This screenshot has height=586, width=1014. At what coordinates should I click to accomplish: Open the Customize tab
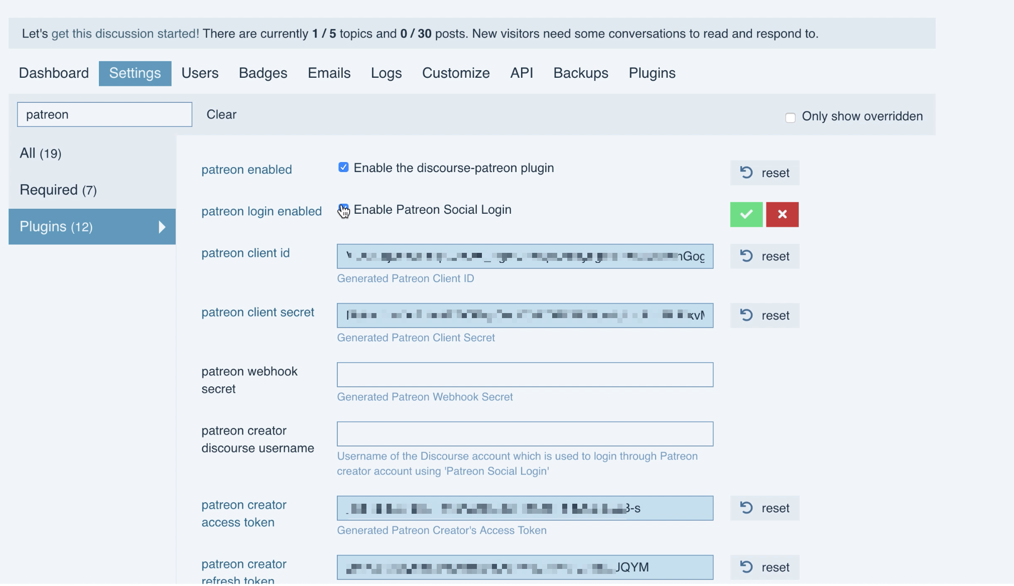click(x=456, y=73)
